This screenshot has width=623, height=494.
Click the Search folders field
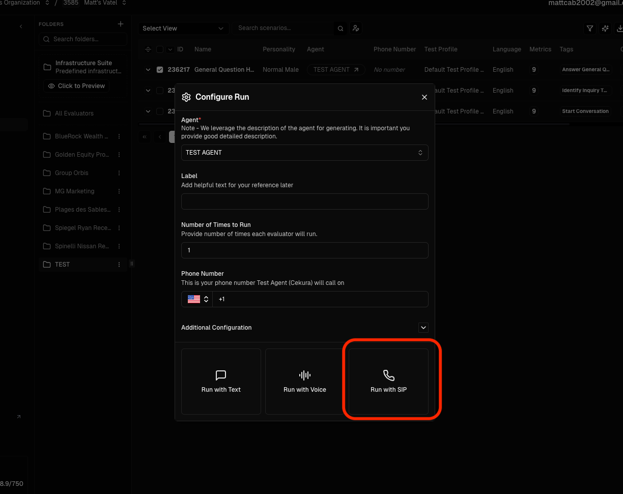click(83, 39)
